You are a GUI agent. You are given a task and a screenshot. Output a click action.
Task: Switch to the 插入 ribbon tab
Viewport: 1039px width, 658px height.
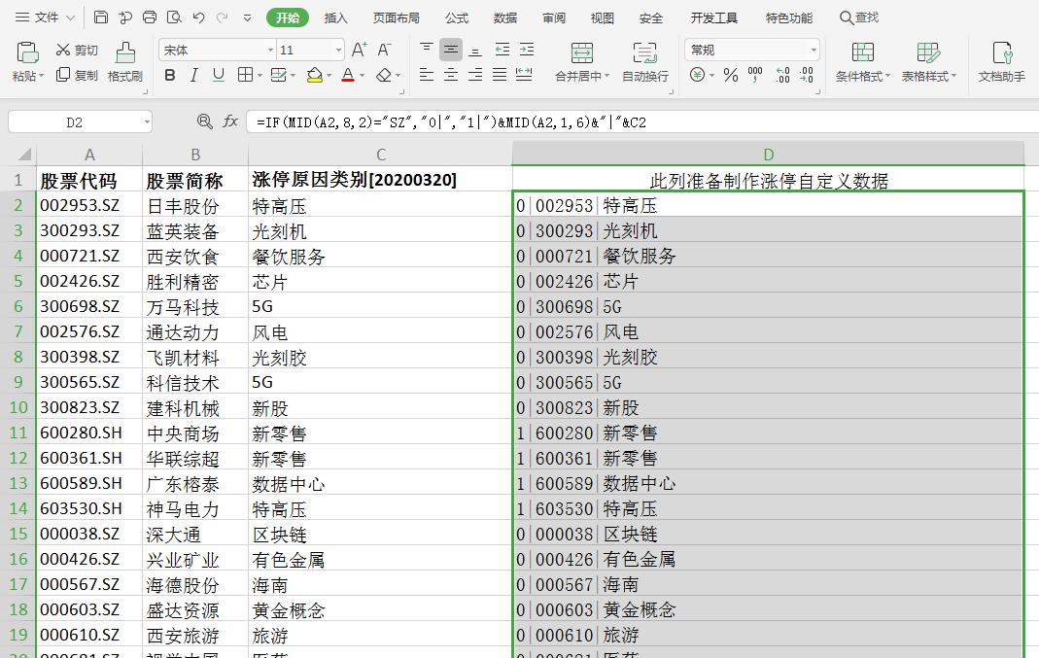coord(333,17)
